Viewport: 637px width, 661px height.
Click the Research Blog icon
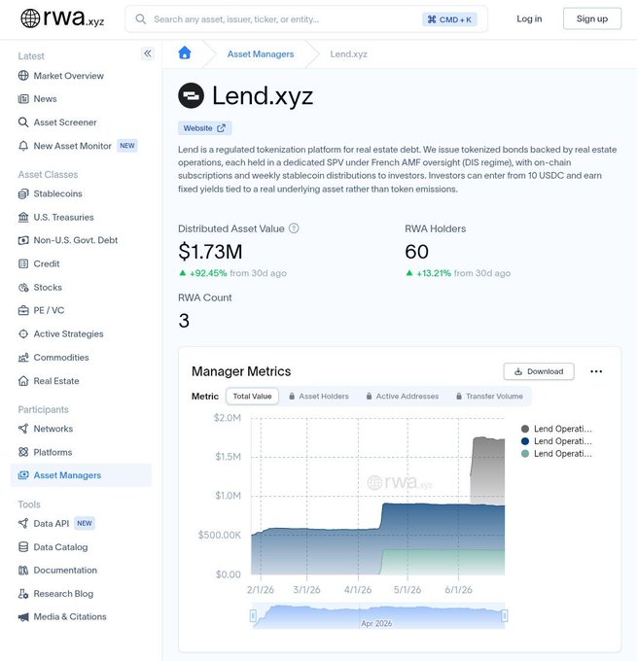(23, 594)
